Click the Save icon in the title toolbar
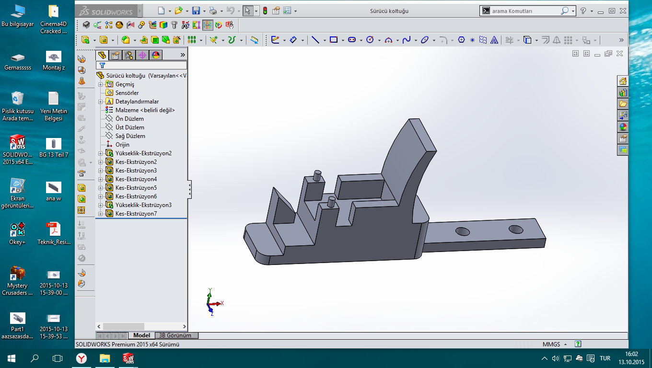Image resolution: width=652 pixels, height=368 pixels. [196, 11]
